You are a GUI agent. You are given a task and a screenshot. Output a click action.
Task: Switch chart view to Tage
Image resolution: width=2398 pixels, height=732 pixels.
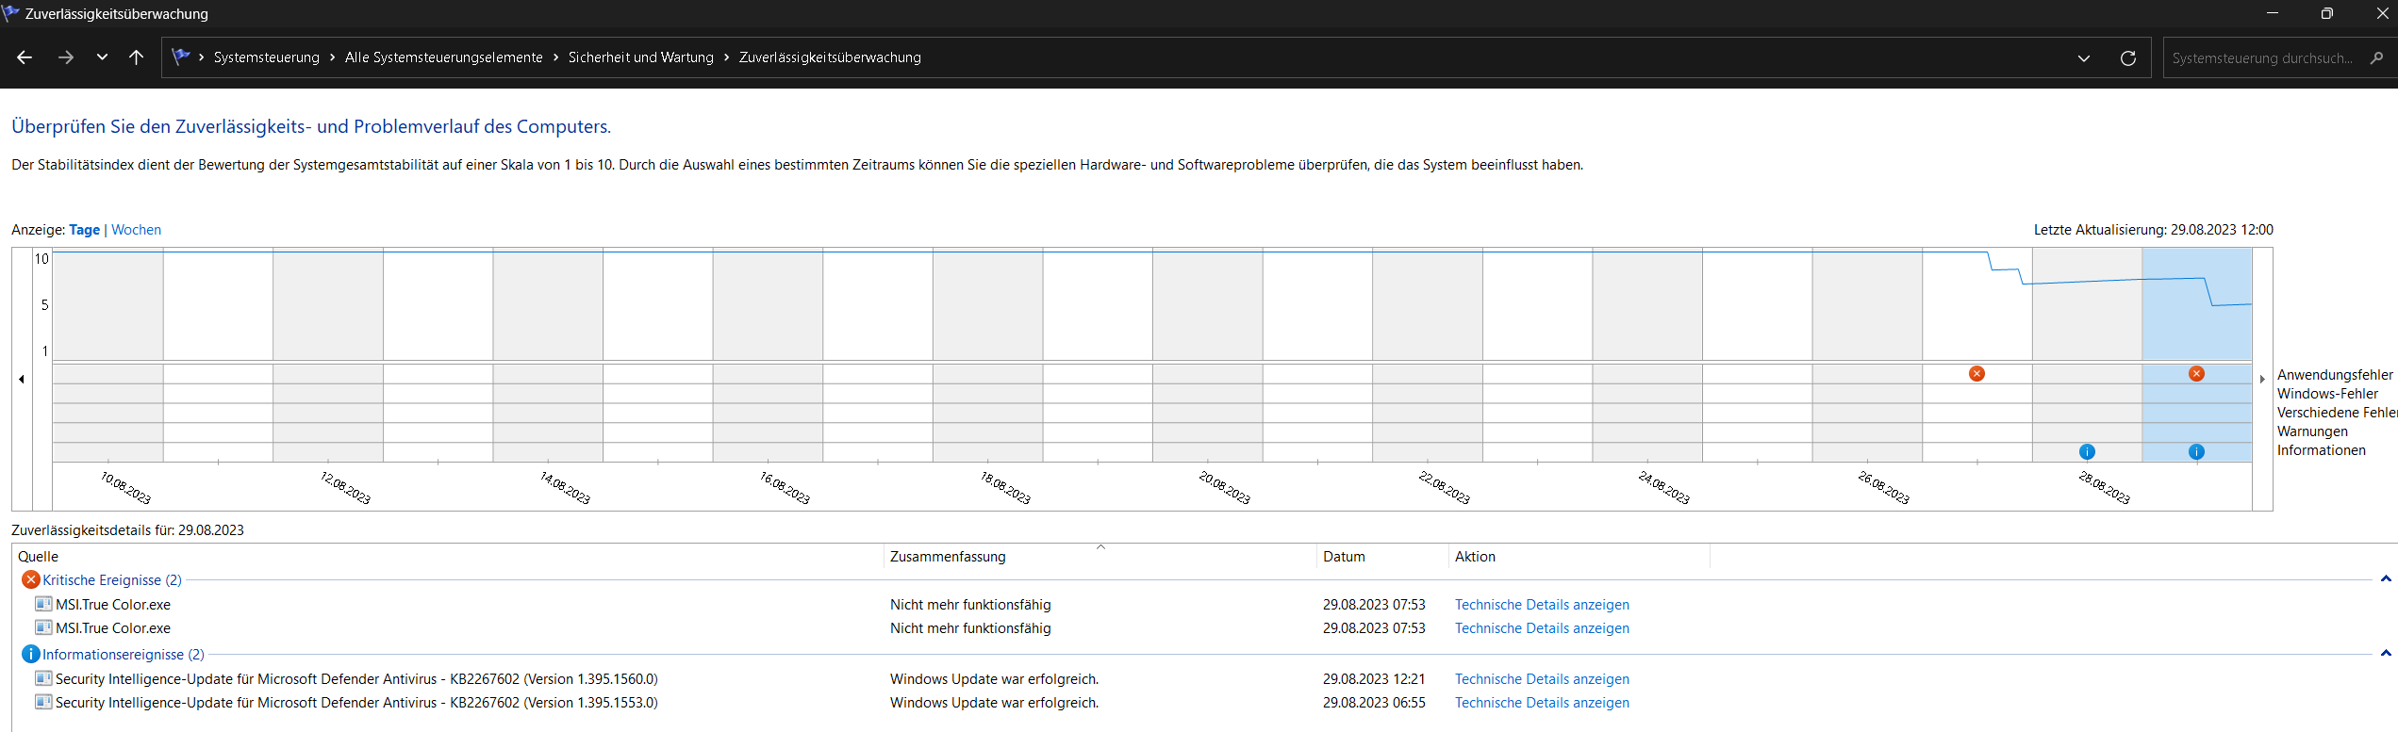(84, 230)
